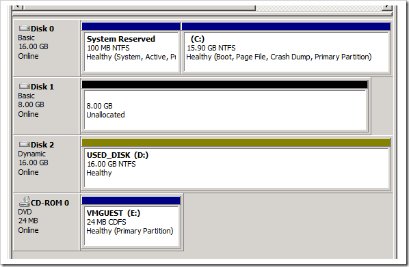This screenshot has height=267, width=409.
Task: Click 'Basic' type under Disk 1
Action: click(x=26, y=96)
